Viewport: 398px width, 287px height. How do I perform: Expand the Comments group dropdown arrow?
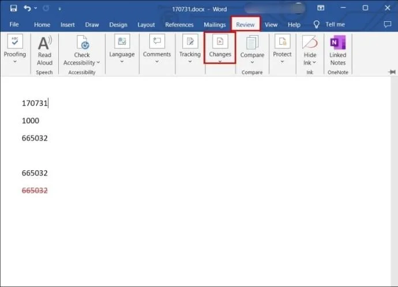(x=157, y=62)
